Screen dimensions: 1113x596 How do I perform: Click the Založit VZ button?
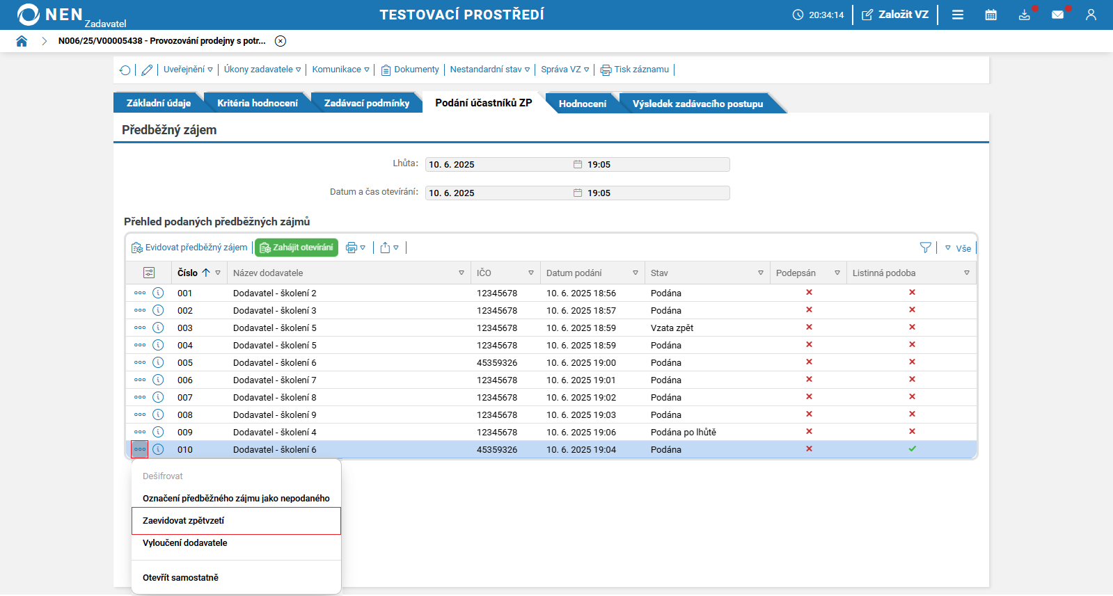coord(895,15)
